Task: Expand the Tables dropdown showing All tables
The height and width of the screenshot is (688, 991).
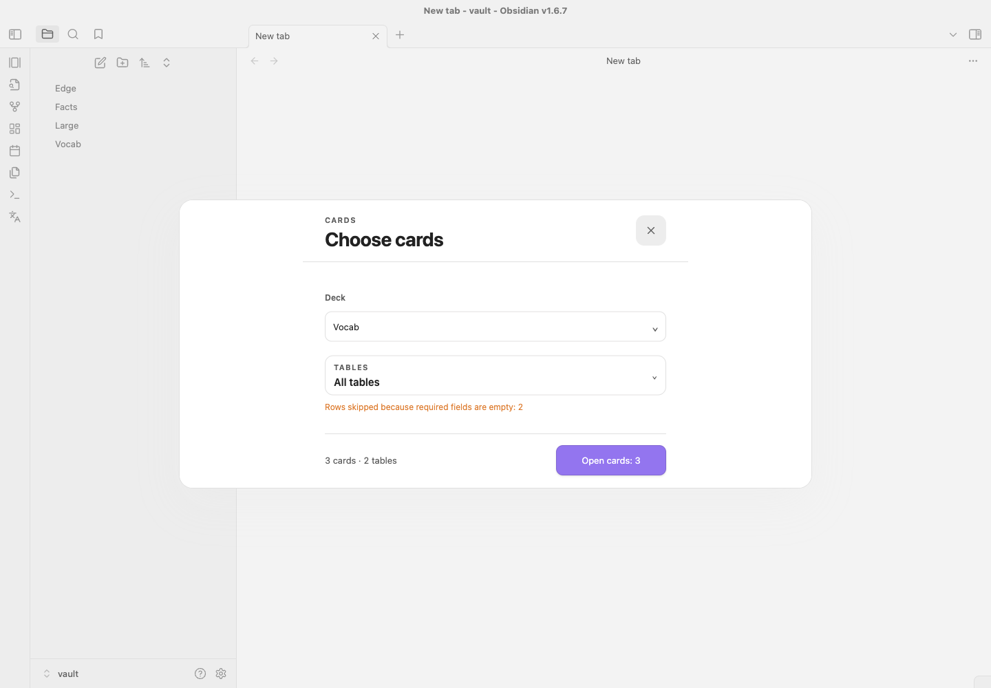Action: click(x=495, y=376)
